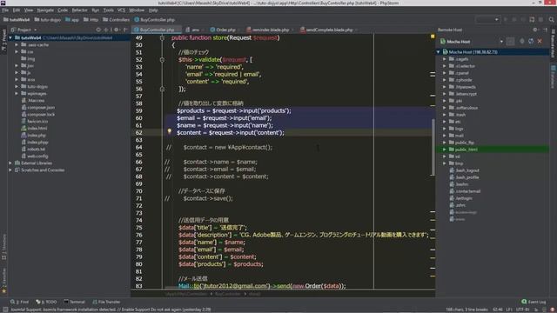This screenshot has width=557, height=313.
Task: Click the refresh icon in Remote Host toolbar
Action: 531,42
